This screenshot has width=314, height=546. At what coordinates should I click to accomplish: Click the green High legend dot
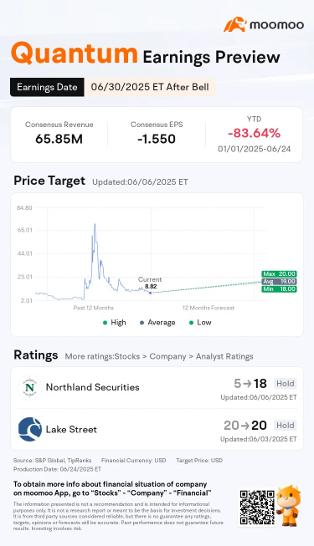pyautogui.click(x=105, y=323)
